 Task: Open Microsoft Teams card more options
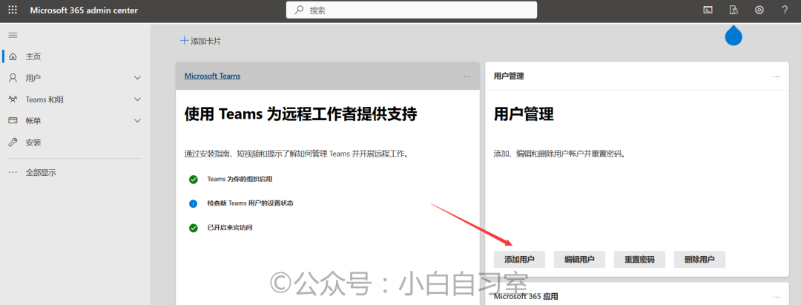click(467, 76)
